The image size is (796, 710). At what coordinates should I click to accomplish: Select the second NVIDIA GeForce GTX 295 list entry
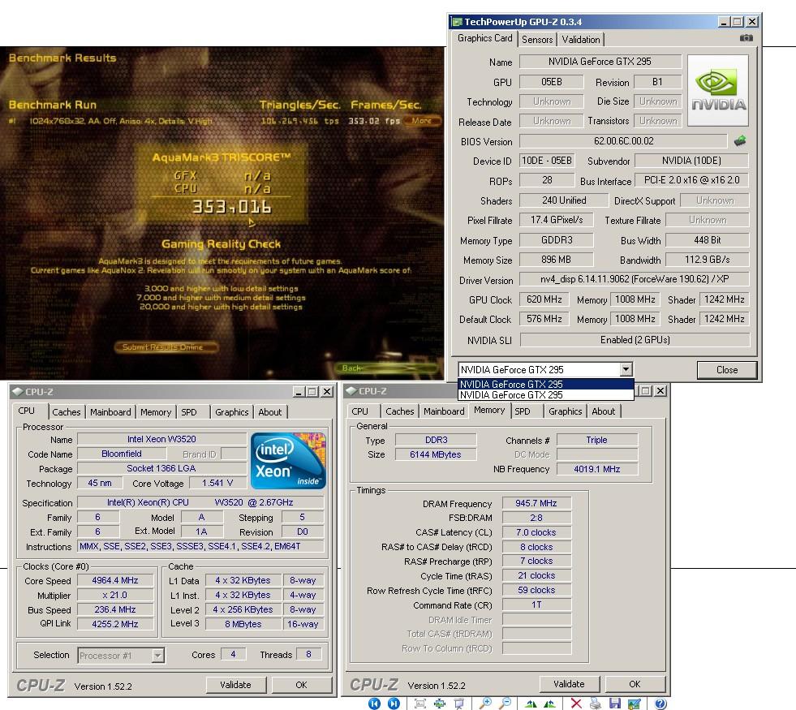[x=546, y=395]
